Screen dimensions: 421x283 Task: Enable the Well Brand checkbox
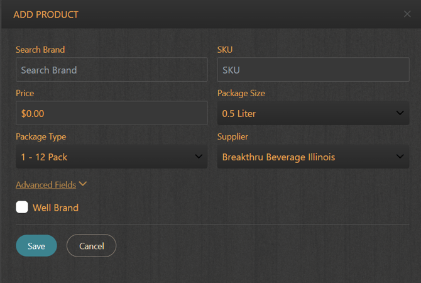tap(22, 208)
